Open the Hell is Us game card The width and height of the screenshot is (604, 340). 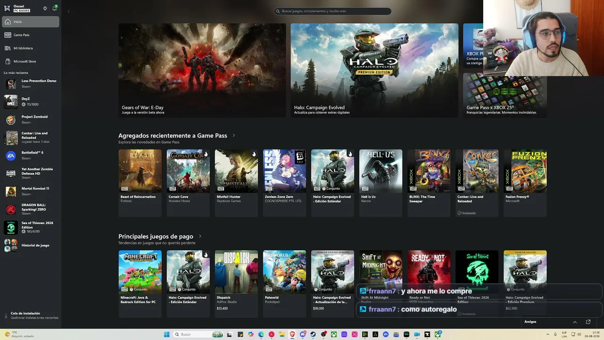point(380,183)
